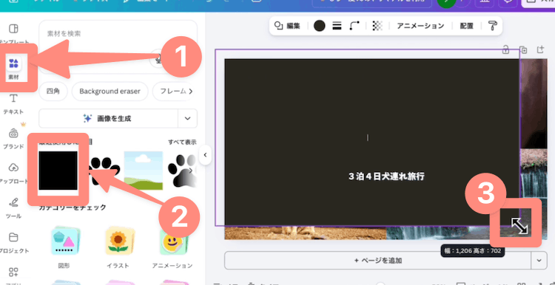555x285 pixels.
Task: Click the ＋ページを追加 button
Action: click(x=377, y=261)
